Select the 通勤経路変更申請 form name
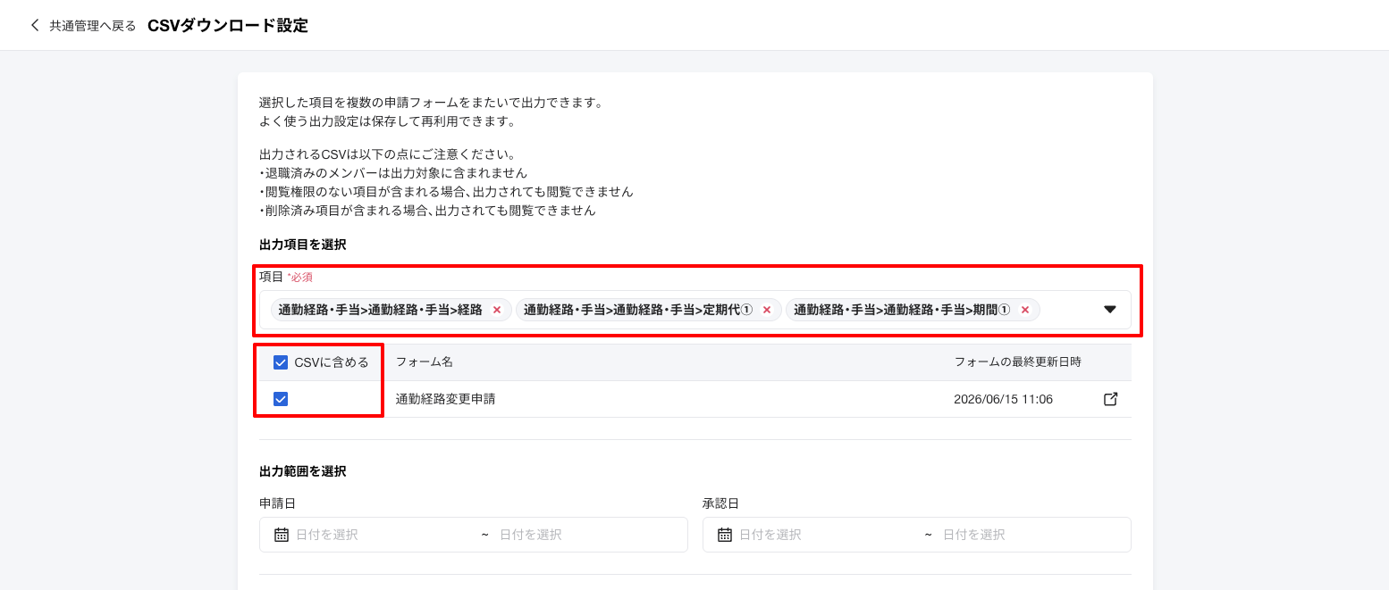Screen dimensions: 1389x590 445,399
